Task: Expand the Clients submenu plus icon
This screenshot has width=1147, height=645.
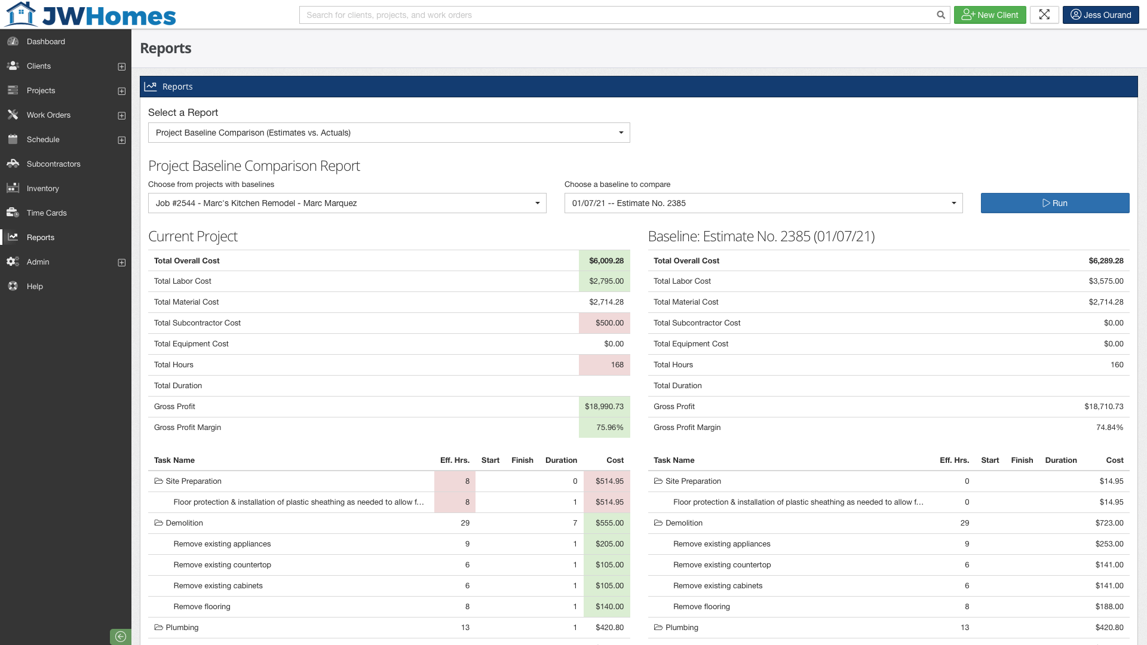Action: [x=122, y=66]
